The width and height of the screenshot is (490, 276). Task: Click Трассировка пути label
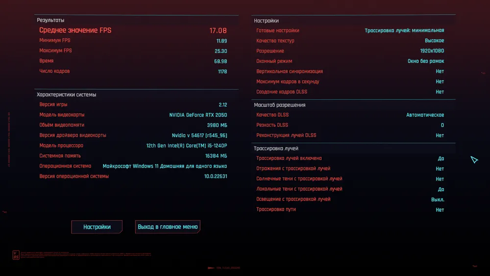coord(276,209)
